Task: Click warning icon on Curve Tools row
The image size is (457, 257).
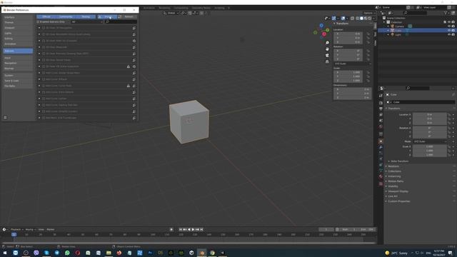Action: [x=129, y=86]
